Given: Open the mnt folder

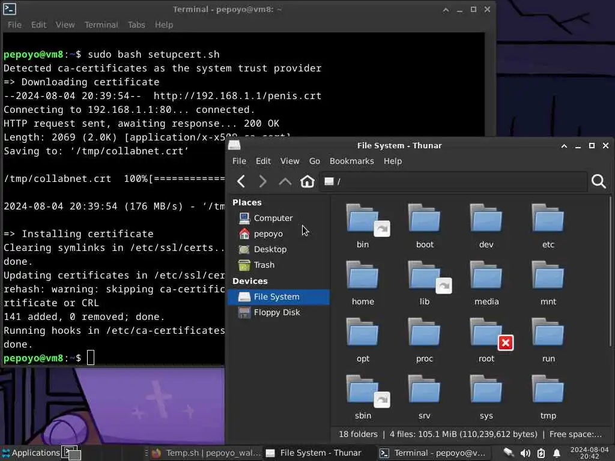Looking at the screenshot, I should click(x=548, y=283).
